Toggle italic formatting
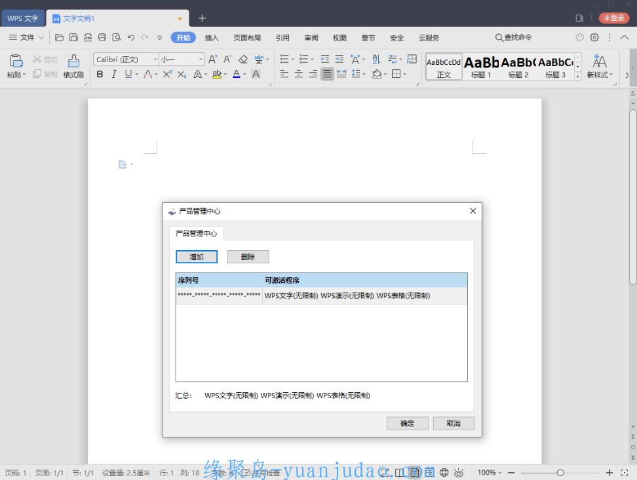 (x=114, y=74)
